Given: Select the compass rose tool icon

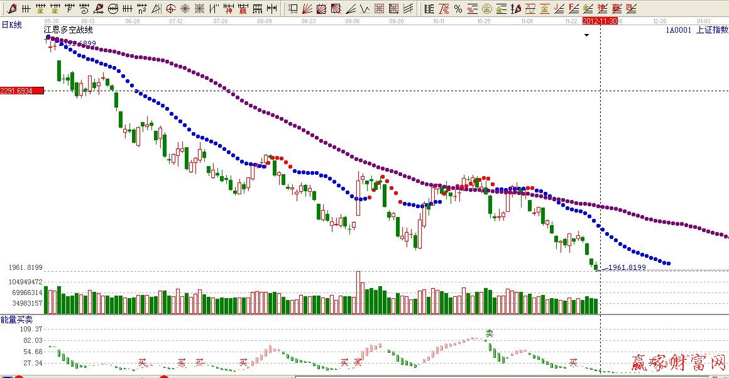Looking at the screenshot, I should (185, 9).
